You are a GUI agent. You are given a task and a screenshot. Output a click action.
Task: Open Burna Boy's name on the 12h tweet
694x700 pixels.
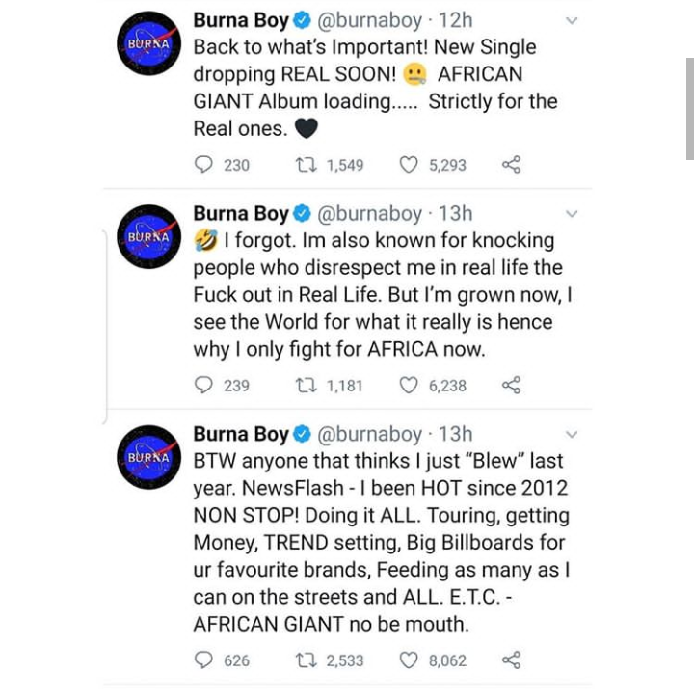[x=240, y=20]
